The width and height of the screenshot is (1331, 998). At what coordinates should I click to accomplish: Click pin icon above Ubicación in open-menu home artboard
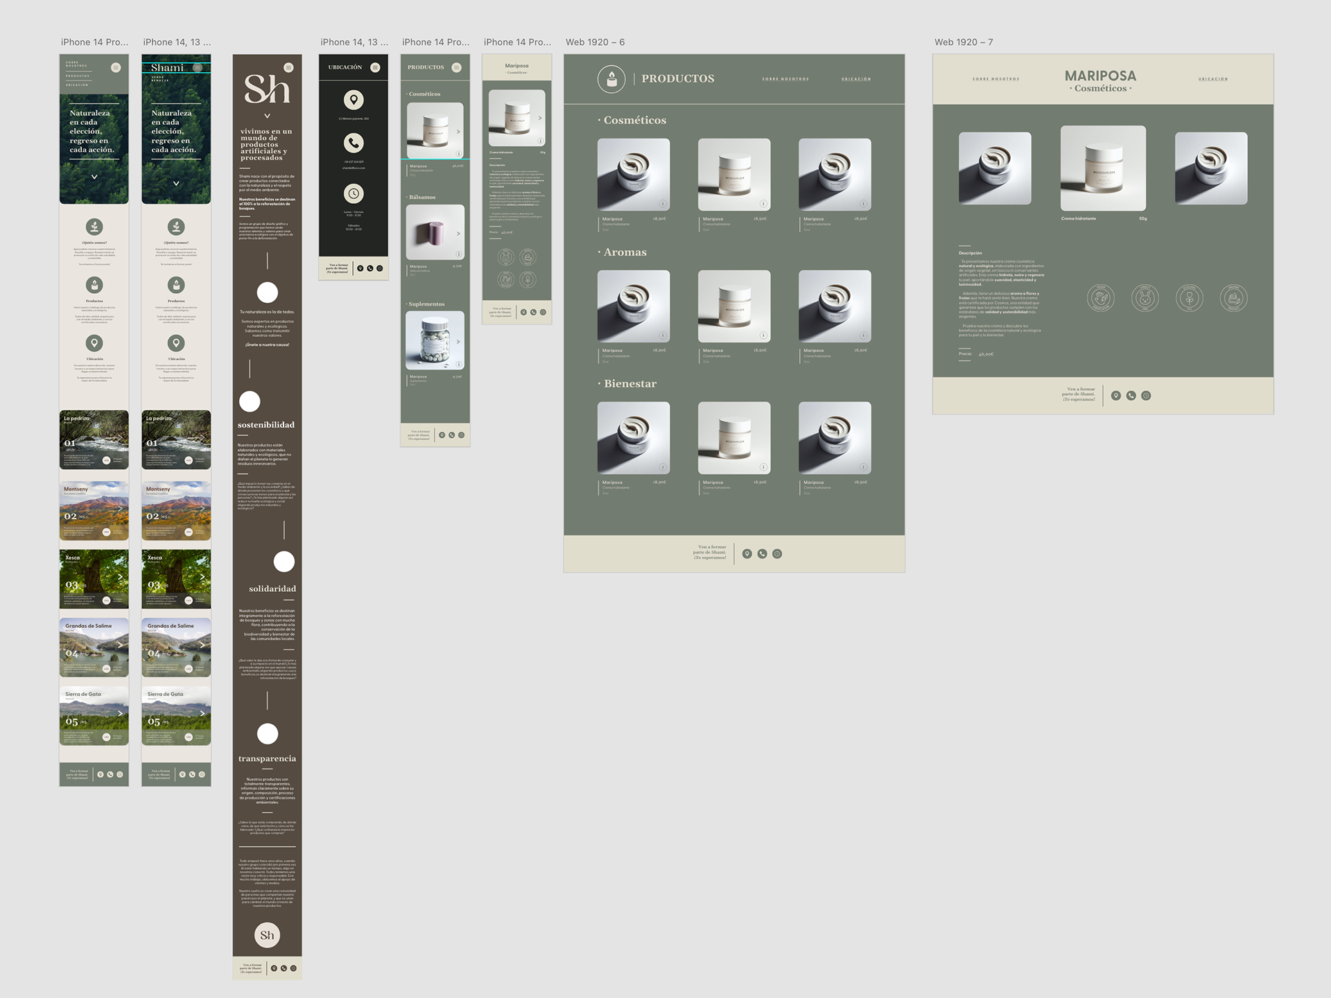pyautogui.click(x=94, y=343)
